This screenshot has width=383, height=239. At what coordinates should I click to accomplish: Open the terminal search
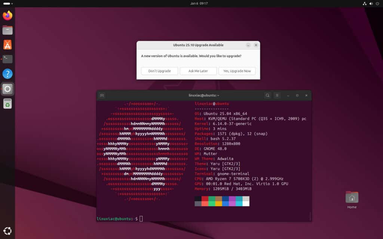click(x=267, y=95)
